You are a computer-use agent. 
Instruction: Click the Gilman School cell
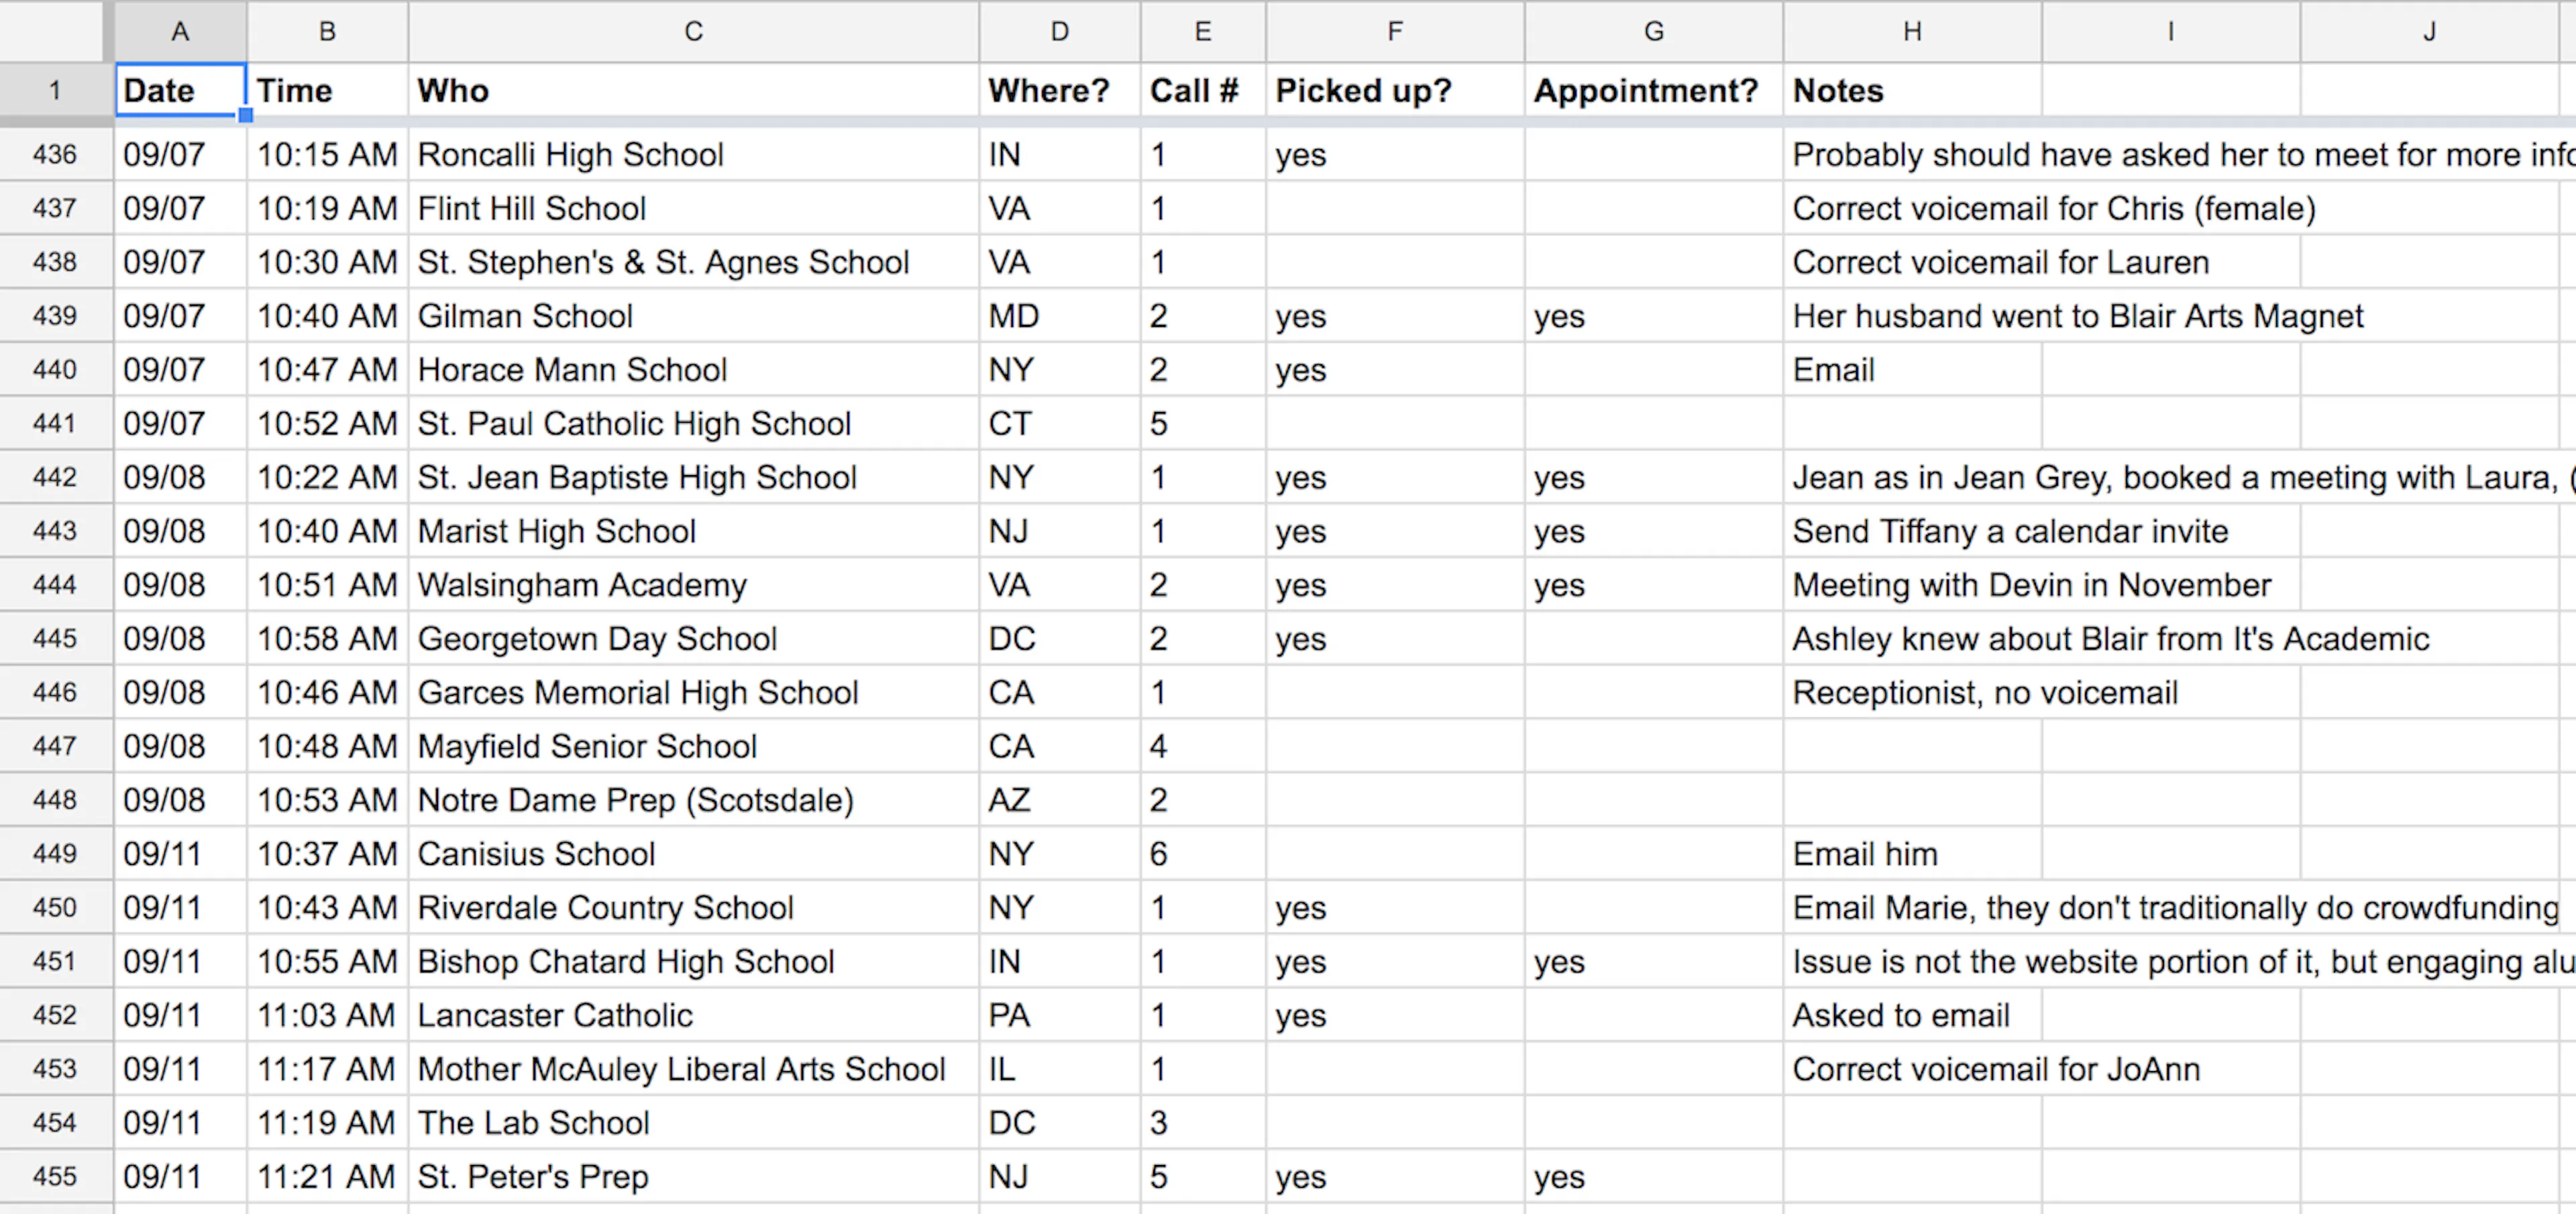pos(693,316)
